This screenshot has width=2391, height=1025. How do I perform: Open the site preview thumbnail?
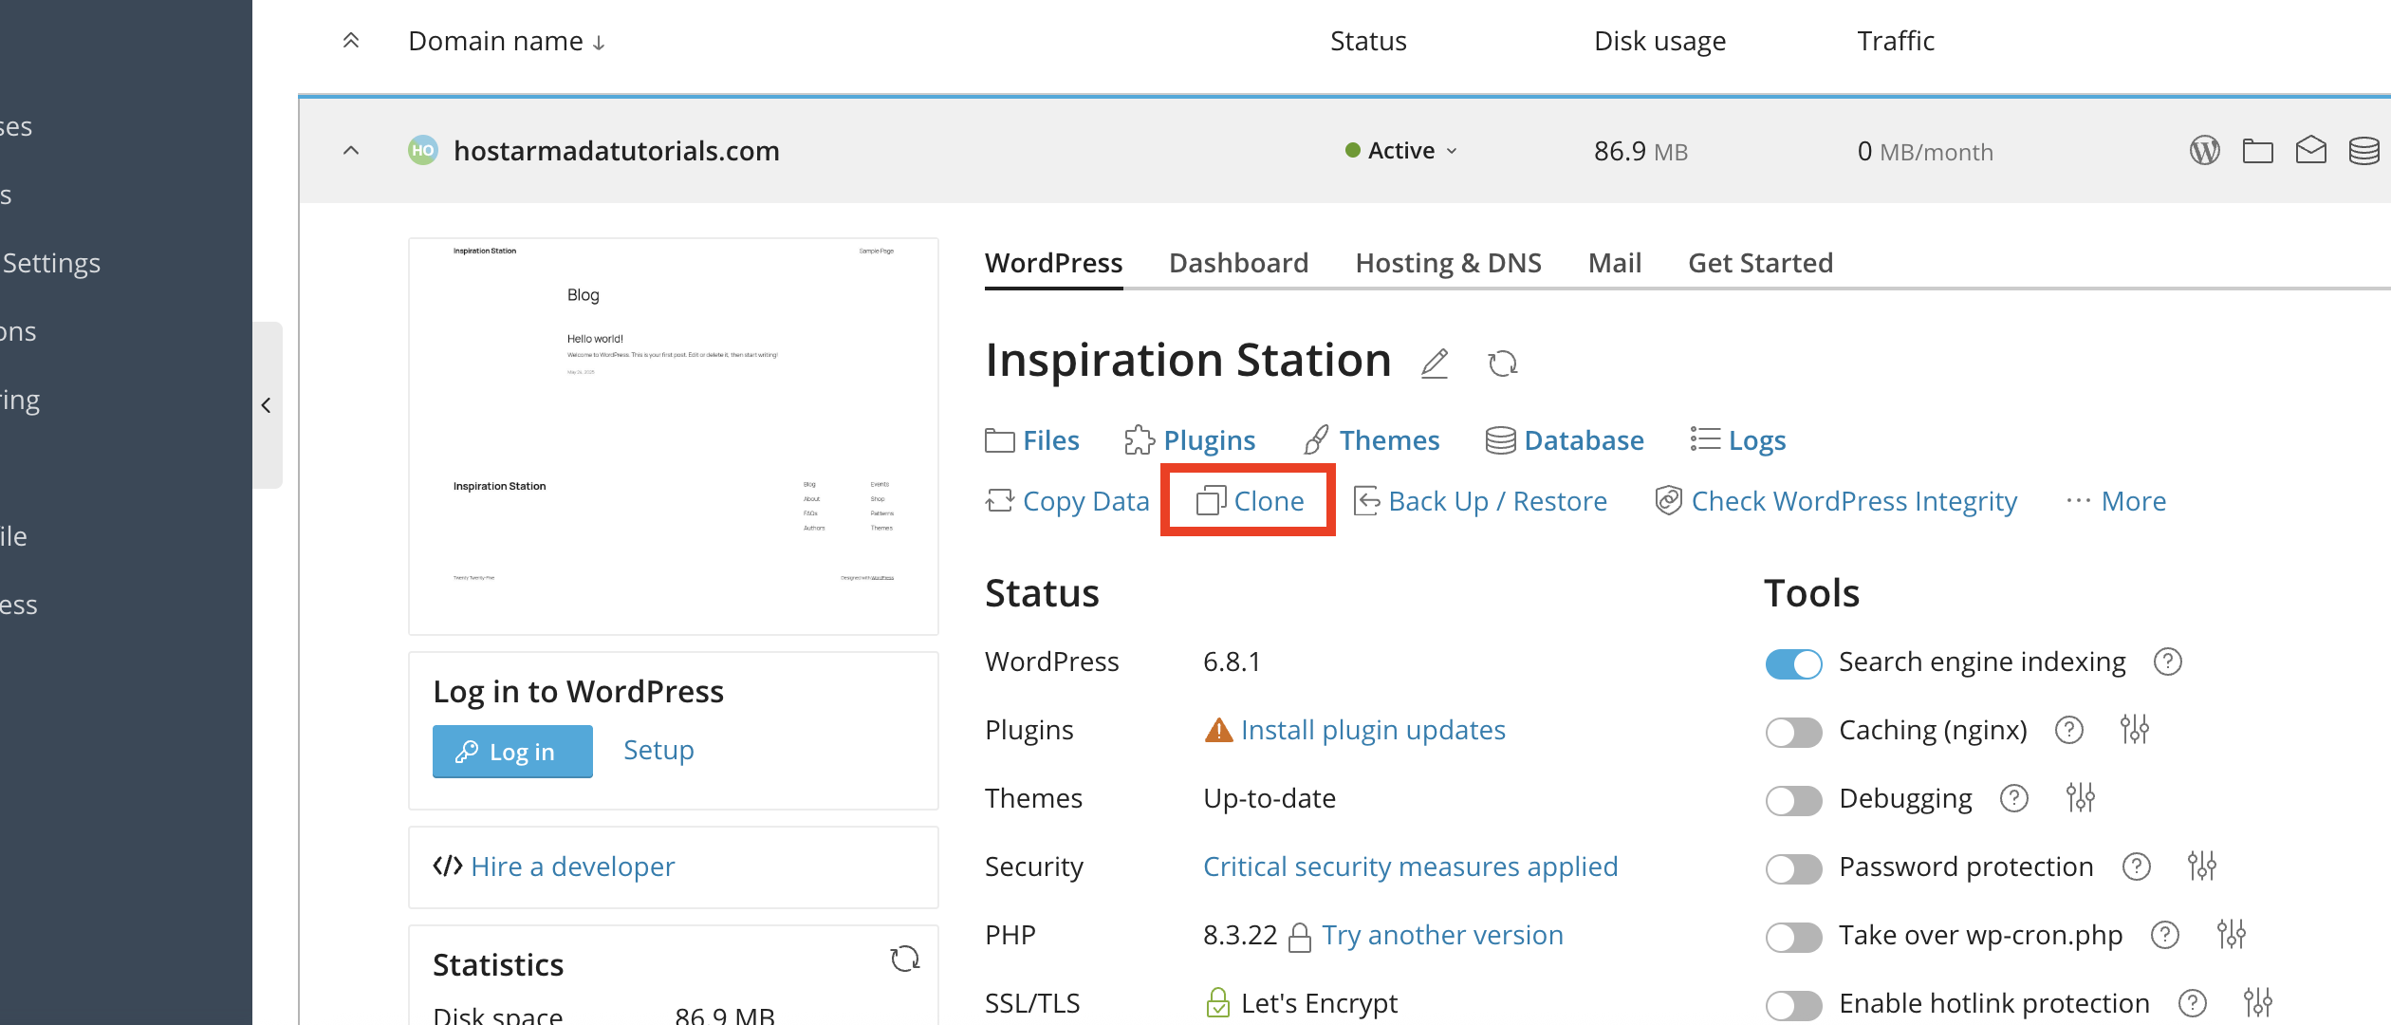point(674,436)
